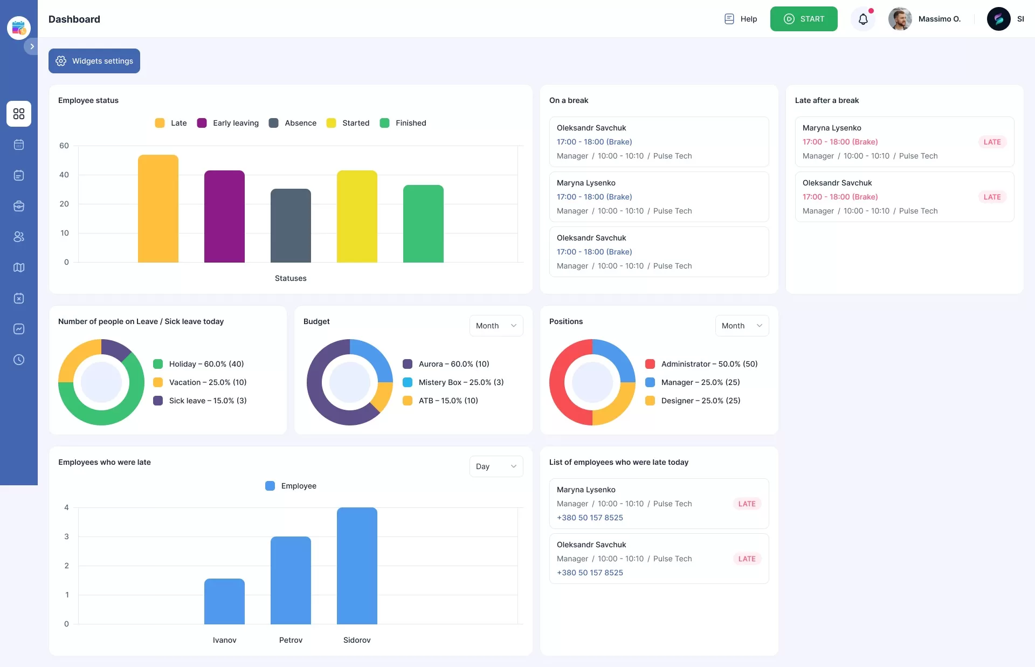Select the map icon in the sidebar
The height and width of the screenshot is (667, 1035).
pyautogui.click(x=19, y=268)
